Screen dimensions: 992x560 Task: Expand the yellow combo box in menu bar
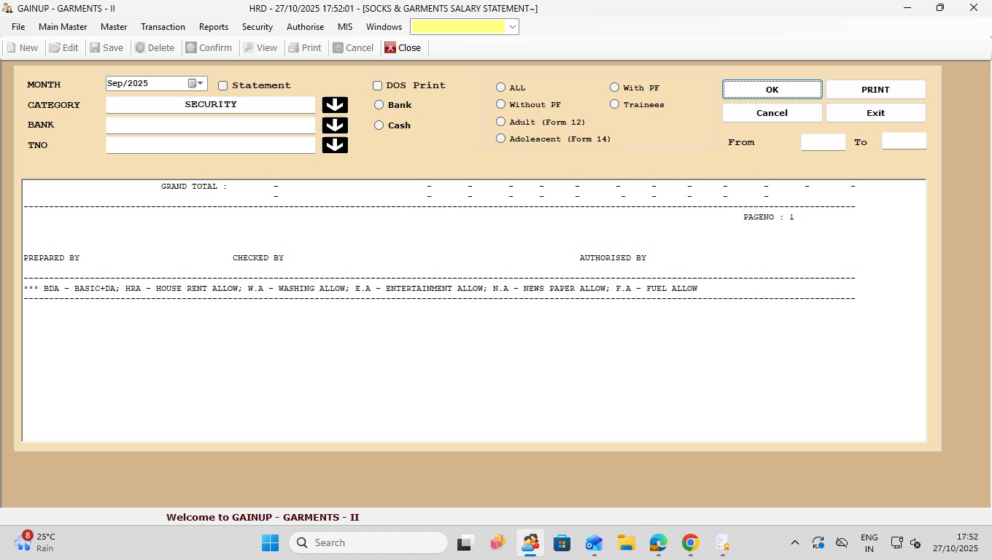[513, 27]
